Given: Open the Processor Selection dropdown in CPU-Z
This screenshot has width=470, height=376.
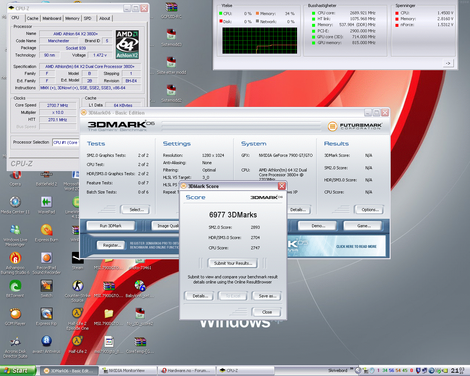Looking at the screenshot, I should 65,142.
